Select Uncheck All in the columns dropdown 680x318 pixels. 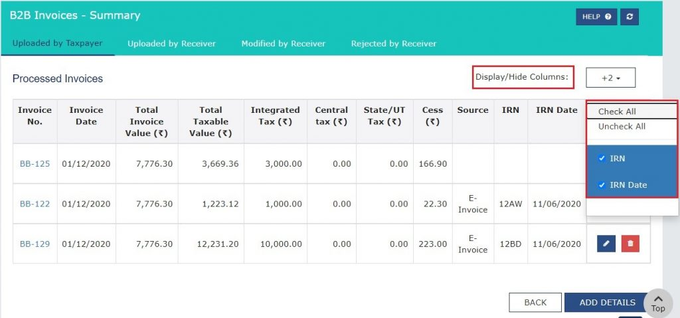[622, 126]
